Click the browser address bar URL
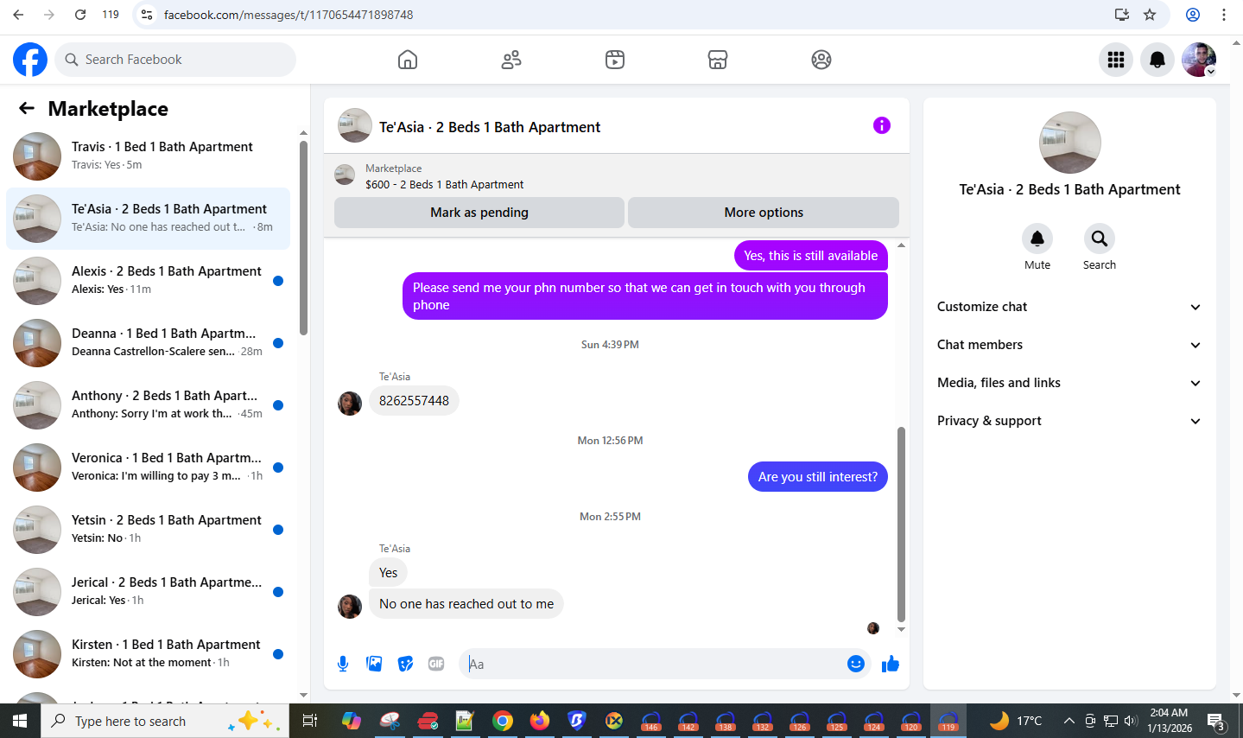1243x738 pixels. tap(289, 15)
